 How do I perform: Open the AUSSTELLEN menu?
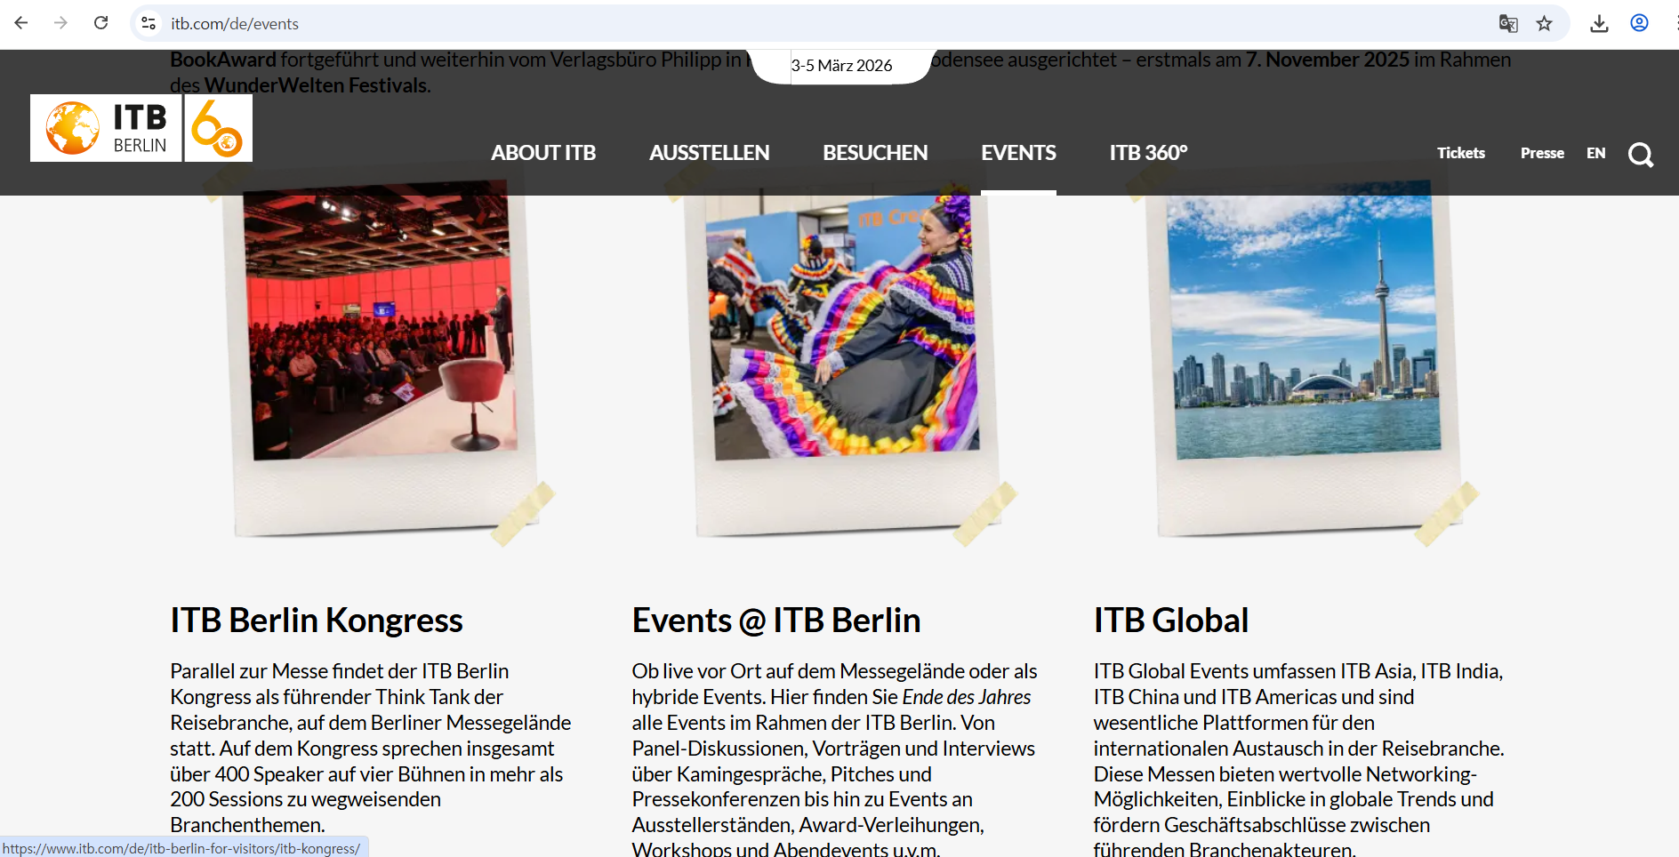point(709,153)
